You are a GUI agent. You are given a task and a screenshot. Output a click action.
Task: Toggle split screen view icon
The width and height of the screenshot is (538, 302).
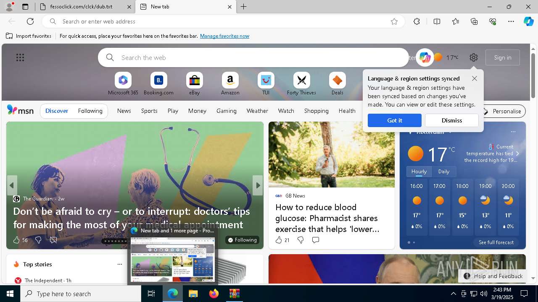tap(437, 21)
